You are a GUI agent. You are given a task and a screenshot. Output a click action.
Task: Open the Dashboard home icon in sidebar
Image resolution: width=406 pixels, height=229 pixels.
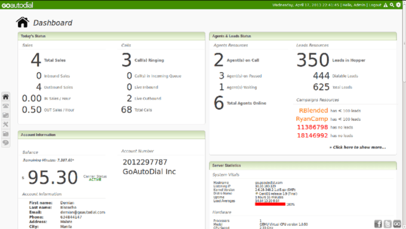point(6,97)
